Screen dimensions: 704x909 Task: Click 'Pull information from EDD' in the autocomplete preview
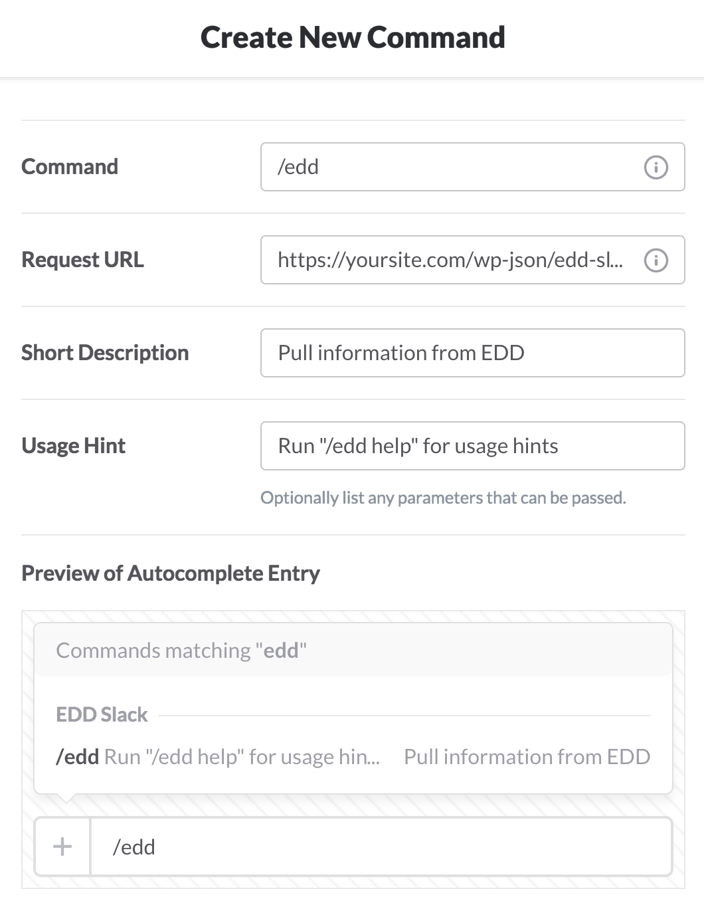click(x=527, y=757)
